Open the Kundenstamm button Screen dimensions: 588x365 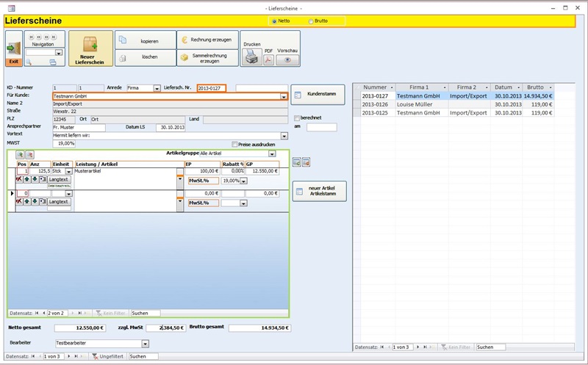click(318, 95)
